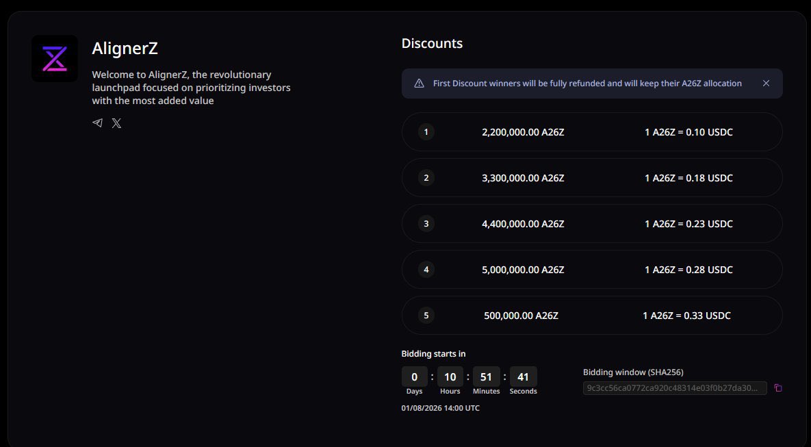Click price 1 A26Z = 0.18 USDC

point(688,178)
